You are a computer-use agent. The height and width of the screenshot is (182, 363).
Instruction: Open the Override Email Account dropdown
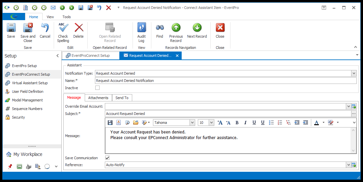348,106
